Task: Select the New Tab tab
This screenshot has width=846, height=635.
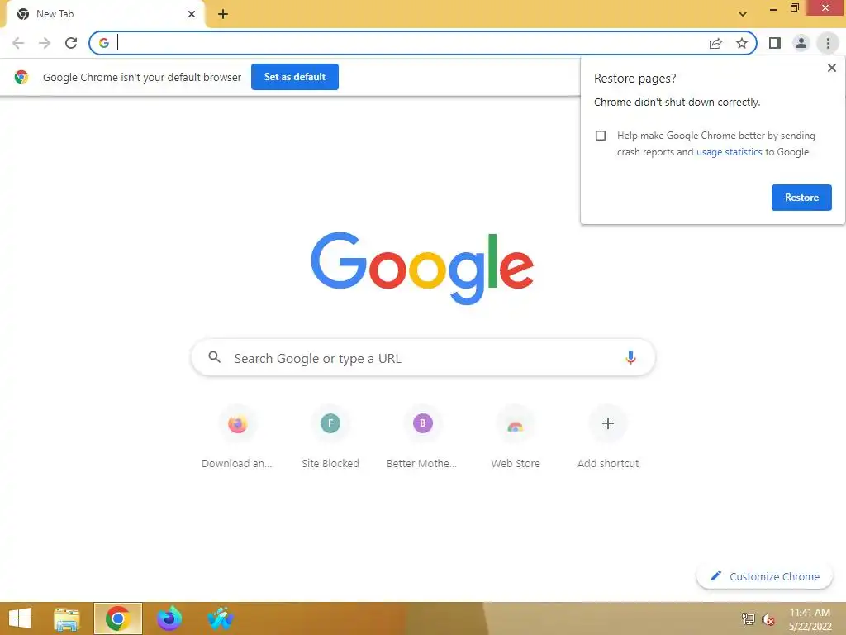Action: 106,14
